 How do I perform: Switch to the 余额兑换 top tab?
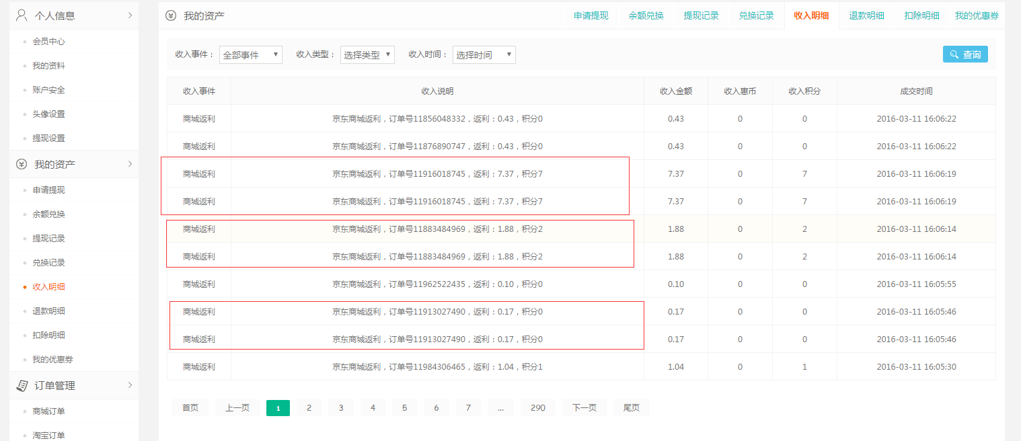[x=646, y=15]
